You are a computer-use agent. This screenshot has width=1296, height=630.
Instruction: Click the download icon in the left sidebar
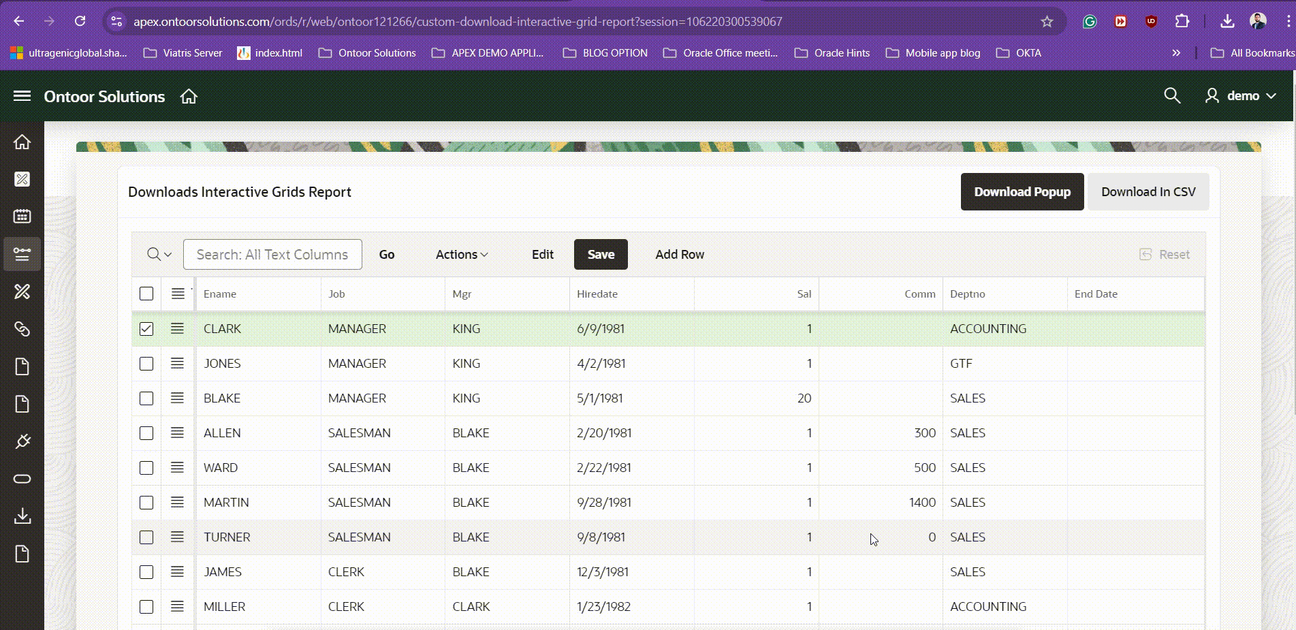pyautogui.click(x=22, y=516)
